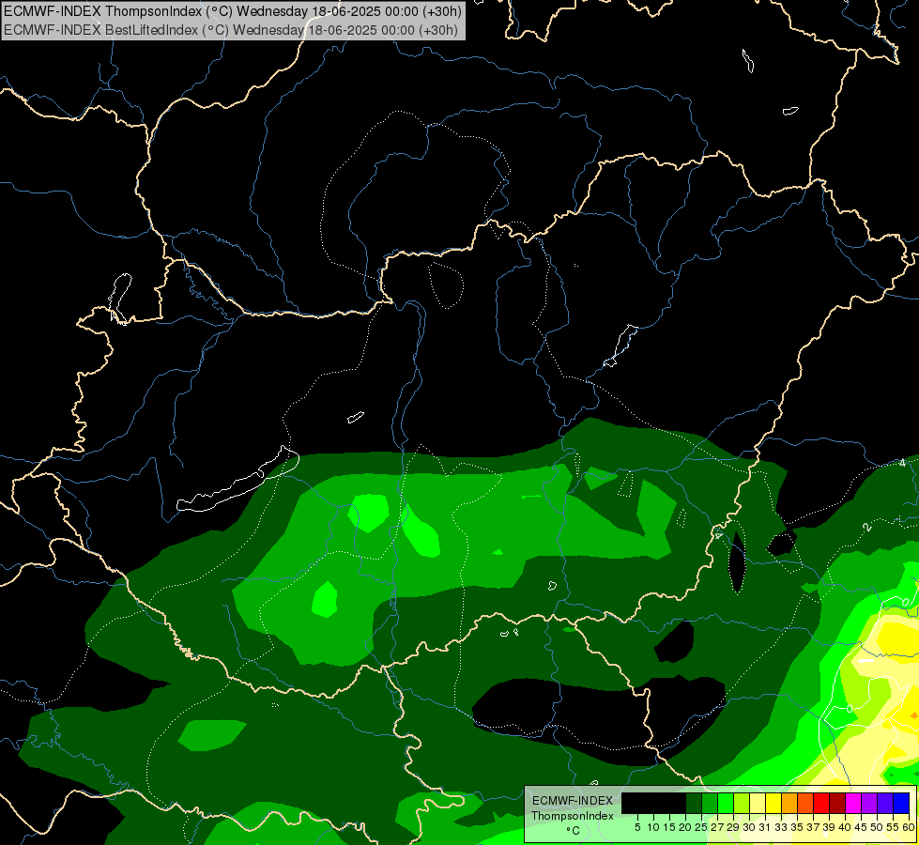
Task: Select the indigo 50–55 legend swatch
Action: point(885,804)
